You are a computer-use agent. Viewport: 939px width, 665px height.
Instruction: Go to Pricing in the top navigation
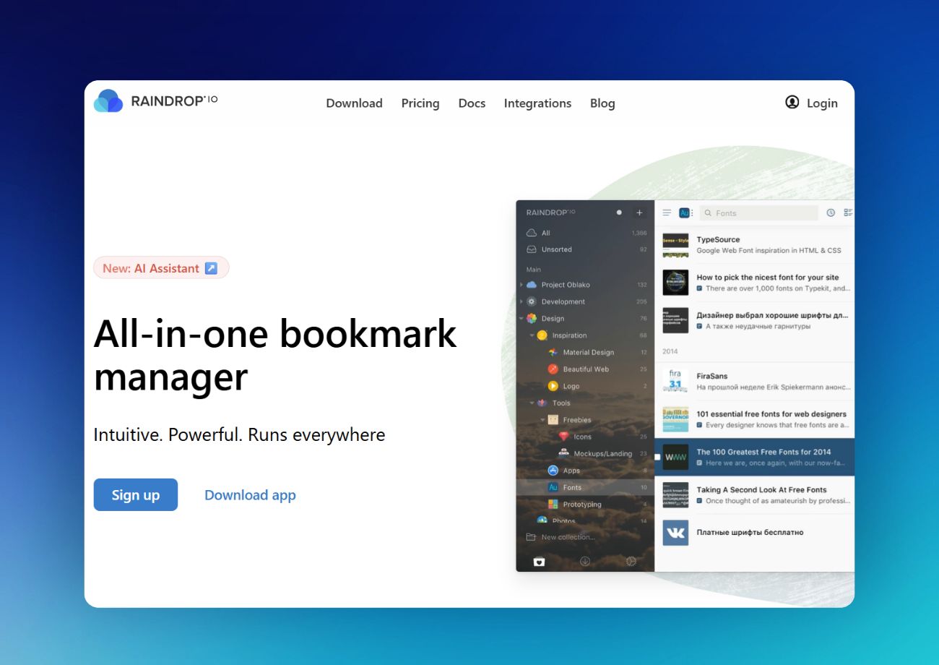point(420,103)
